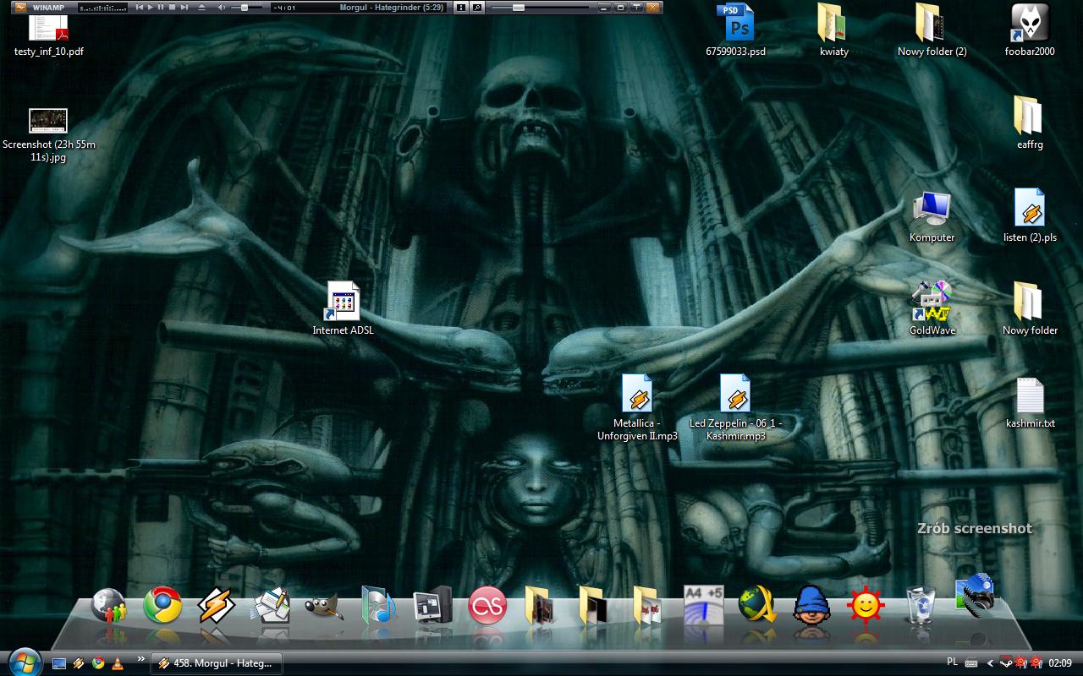Select the kashmir.txt text file
Screen dimensions: 1083x676
pos(1030,403)
